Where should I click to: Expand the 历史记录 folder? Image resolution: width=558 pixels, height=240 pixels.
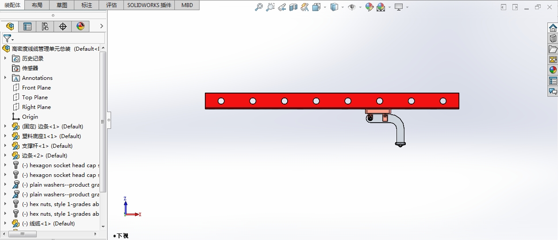coord(5,58)
